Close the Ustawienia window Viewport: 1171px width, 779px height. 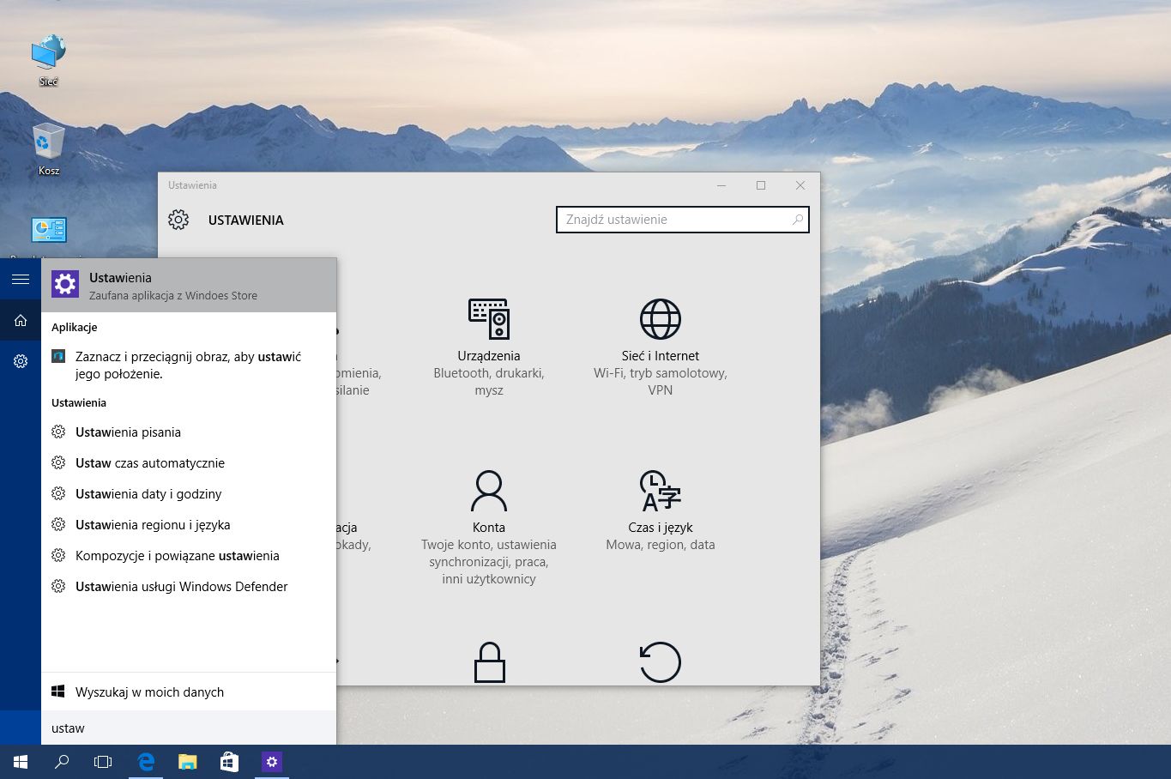point(800,185)
